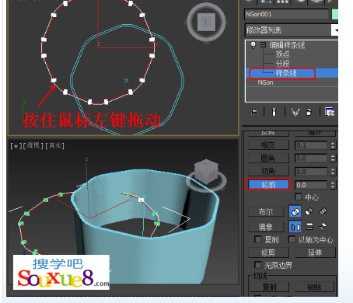Viewport: 353px width, 303px height.
Task: Select the Boolean subtraction icon
Action: click(x=309, y=211)
